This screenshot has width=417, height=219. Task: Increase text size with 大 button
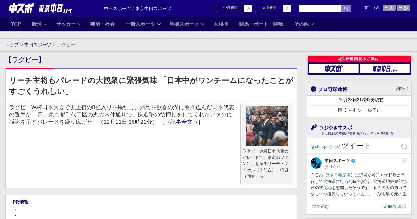(389, 8)
